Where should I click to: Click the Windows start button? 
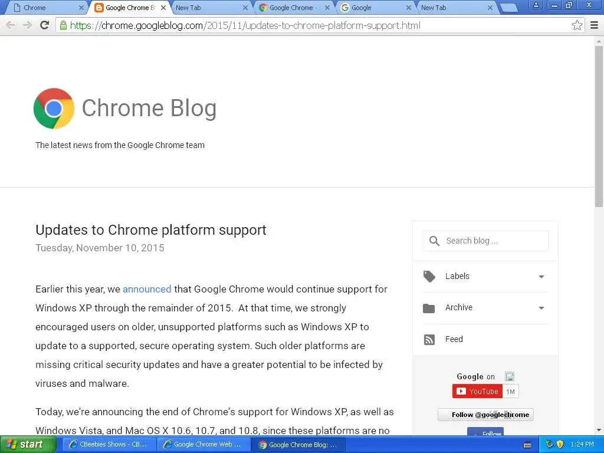[28, 445]
